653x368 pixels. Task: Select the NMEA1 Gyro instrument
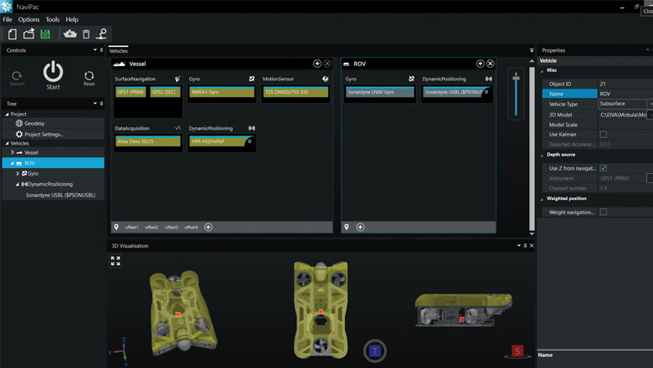[x=222, y=92]
